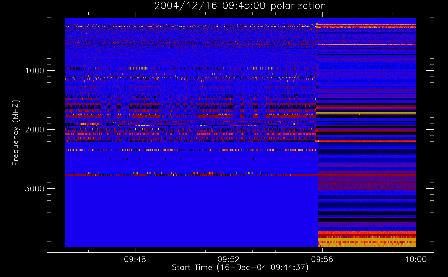Click the '09:48' time tick label
The image size is (448, 277).
click(135, 260)
